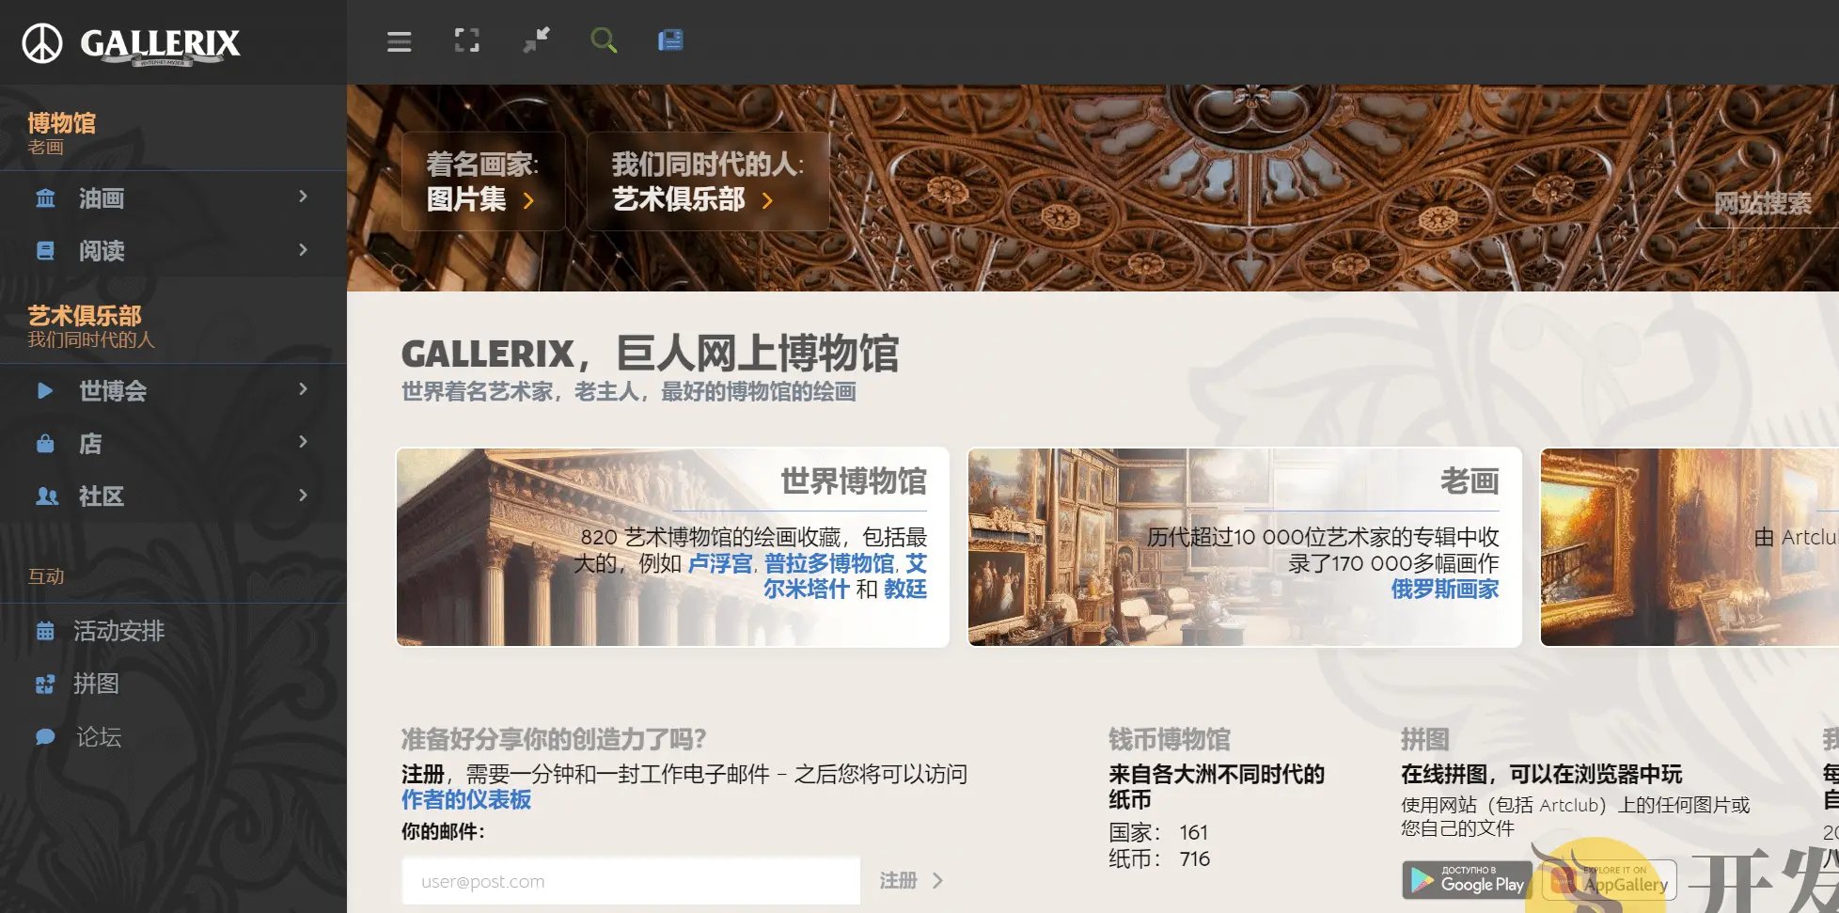
Task: Click the puzzle icon beside 拼图
Action: coord(45,685)
